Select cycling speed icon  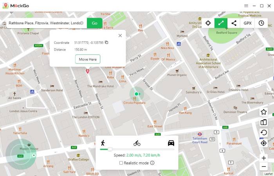[137, 143]
